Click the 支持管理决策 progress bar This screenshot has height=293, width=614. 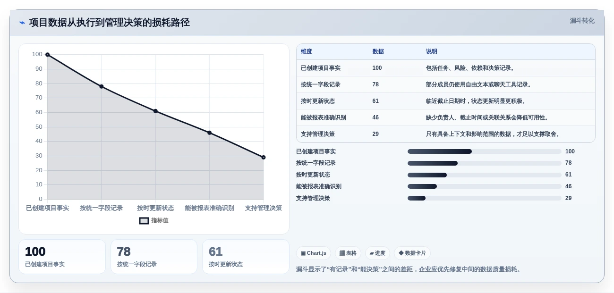(484, 198)
